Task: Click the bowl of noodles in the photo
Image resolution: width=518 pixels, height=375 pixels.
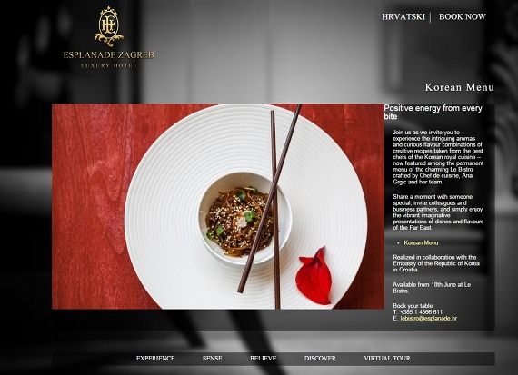Action: [x=244, y=218]
